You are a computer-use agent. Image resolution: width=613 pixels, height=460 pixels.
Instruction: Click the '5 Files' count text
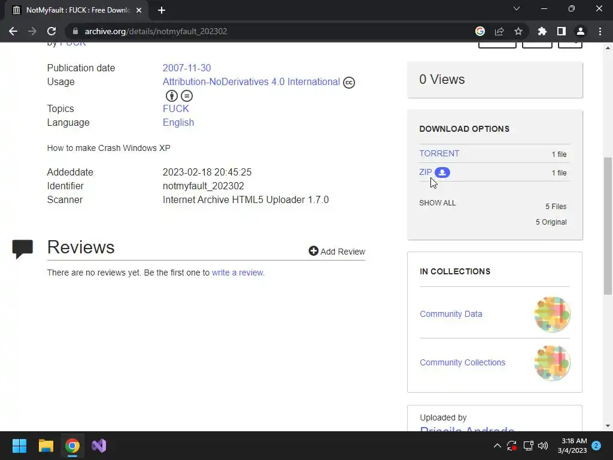click(x=556, y=207)
